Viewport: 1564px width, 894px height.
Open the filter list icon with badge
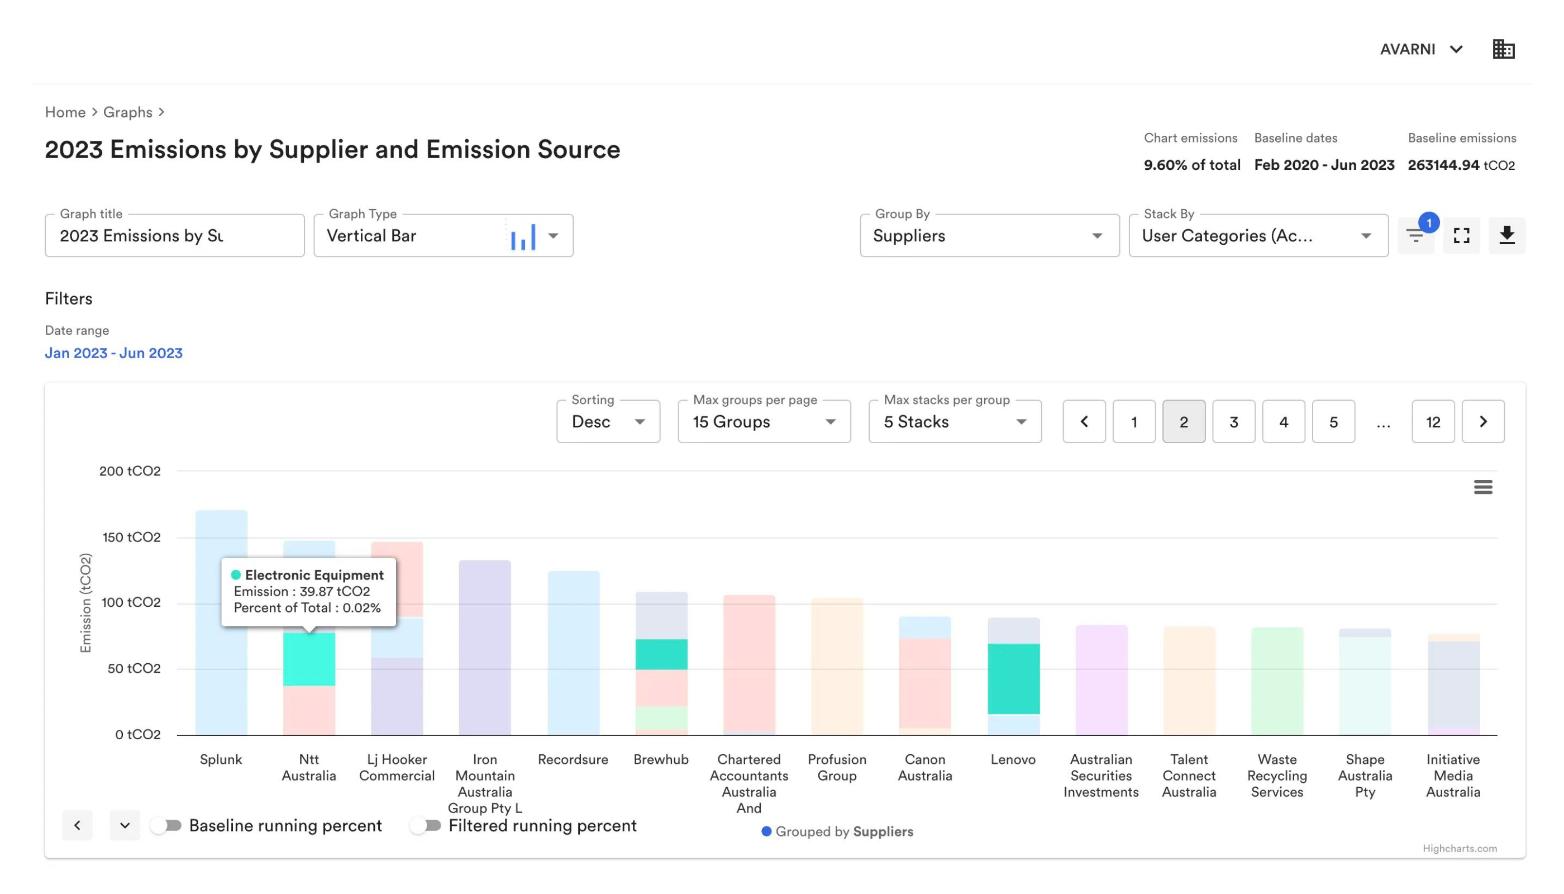(1415, 236)
